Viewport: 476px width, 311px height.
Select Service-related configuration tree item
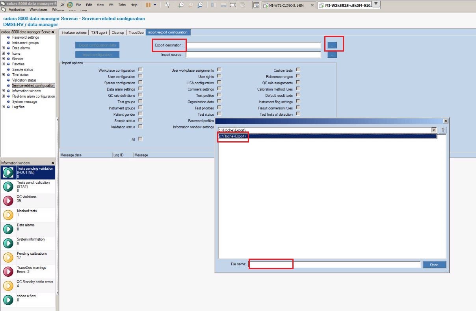pyautogui.click(x=33, y=85)
